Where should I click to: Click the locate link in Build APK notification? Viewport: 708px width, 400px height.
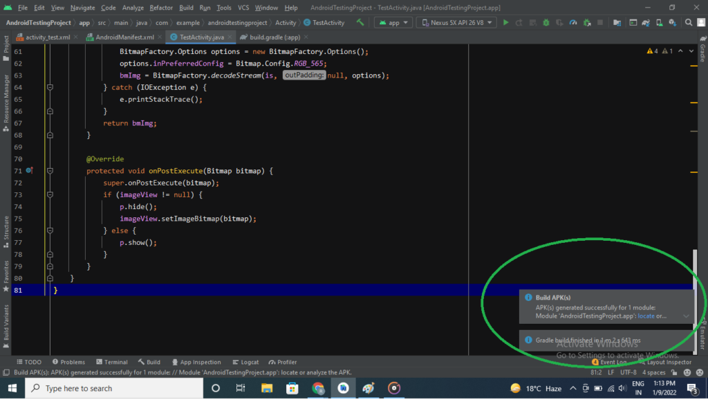tap(646, 316)
